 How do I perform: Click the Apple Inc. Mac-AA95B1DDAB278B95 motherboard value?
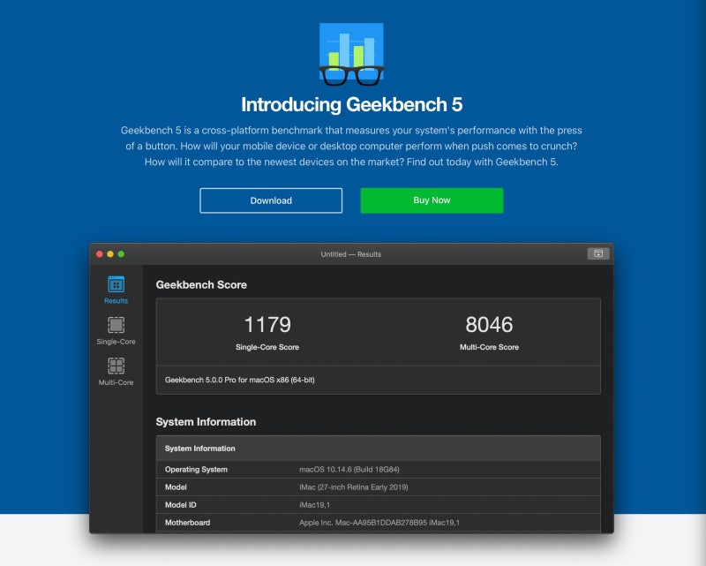coord(379,523)
